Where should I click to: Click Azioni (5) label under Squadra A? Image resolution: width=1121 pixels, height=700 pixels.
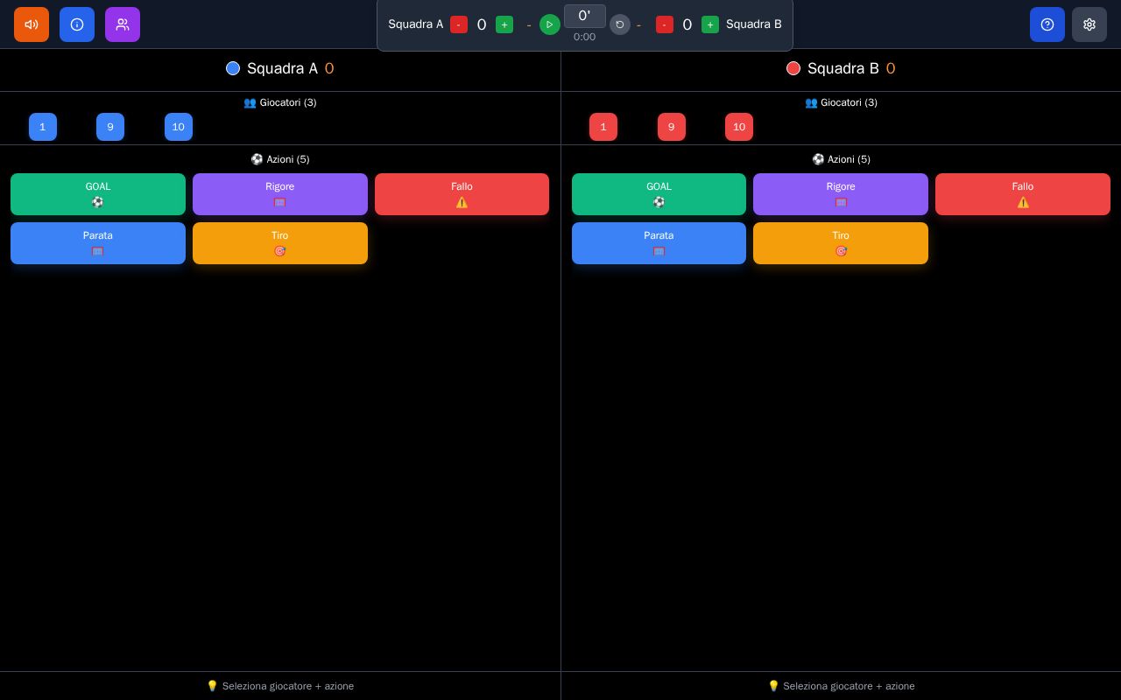pyautogui.click(x=280, y=159)
